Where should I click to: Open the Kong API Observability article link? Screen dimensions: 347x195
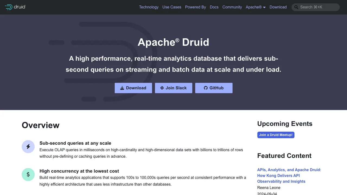[289, 175]
